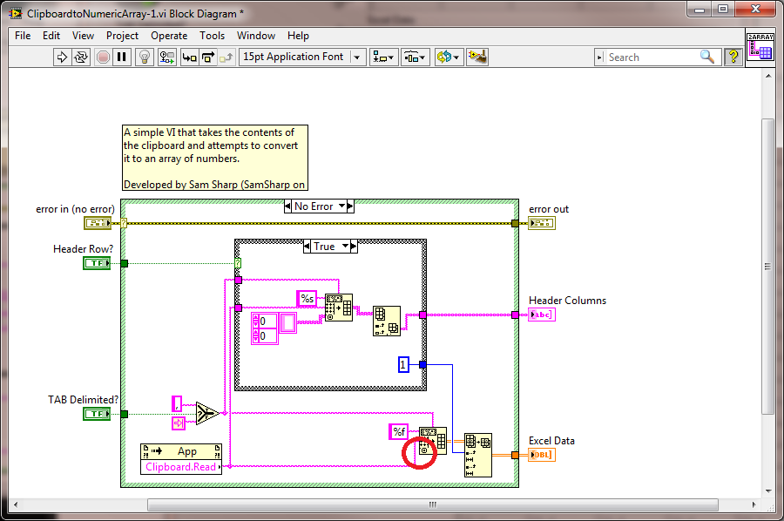
Task: Open the Project menu
Action: tap(122, 36)
